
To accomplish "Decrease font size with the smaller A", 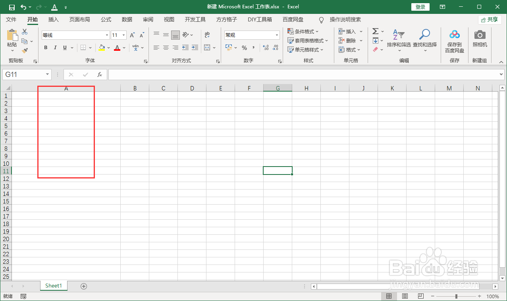I will 142,35.
